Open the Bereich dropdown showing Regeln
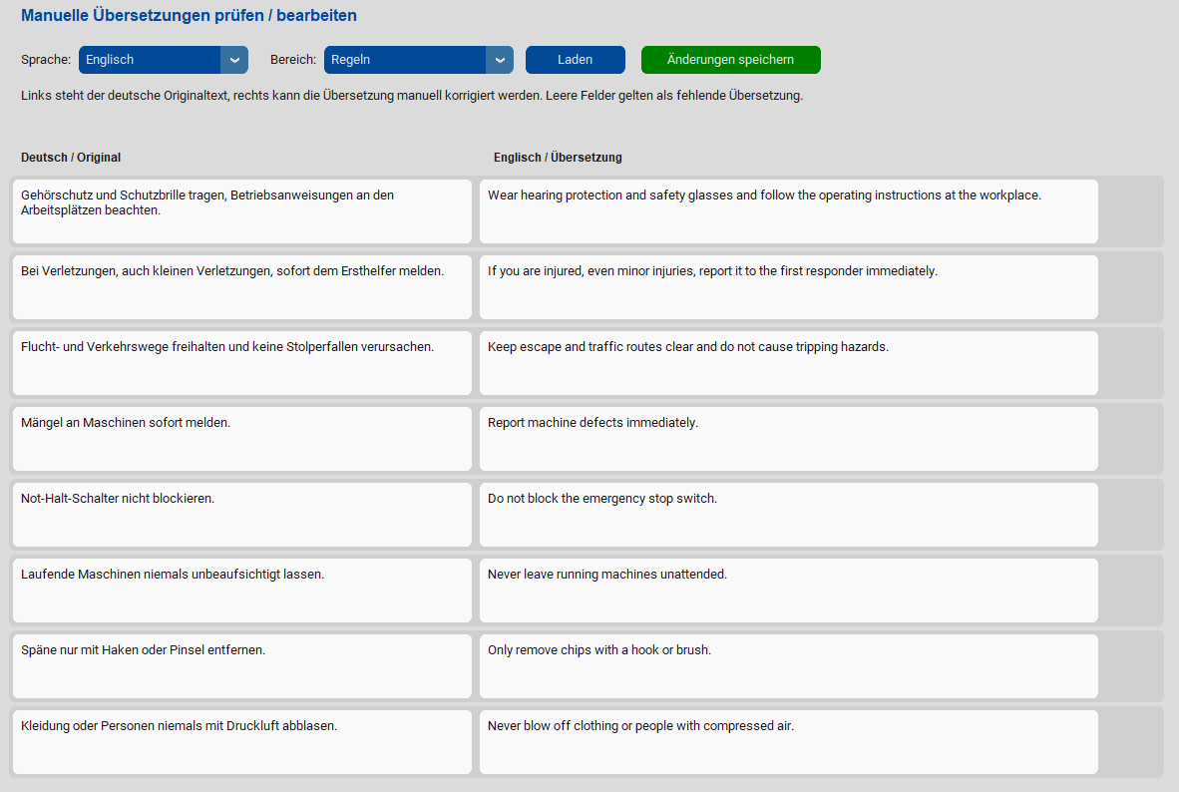The height and width of the screenshot is (792, 1179). click(405, 60)
